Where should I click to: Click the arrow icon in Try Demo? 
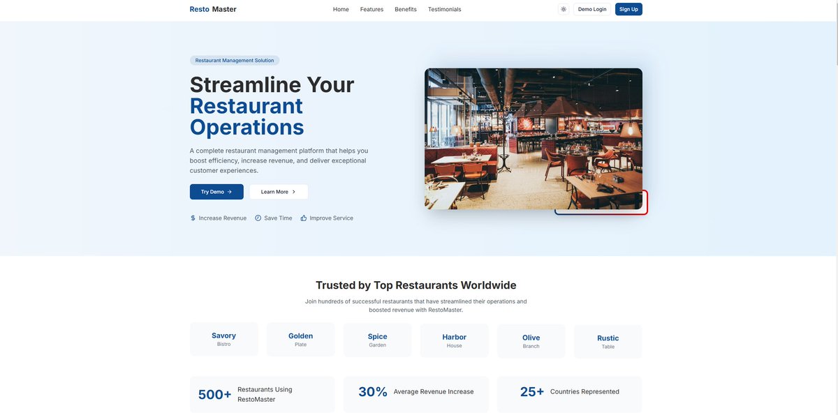(229, 192)
